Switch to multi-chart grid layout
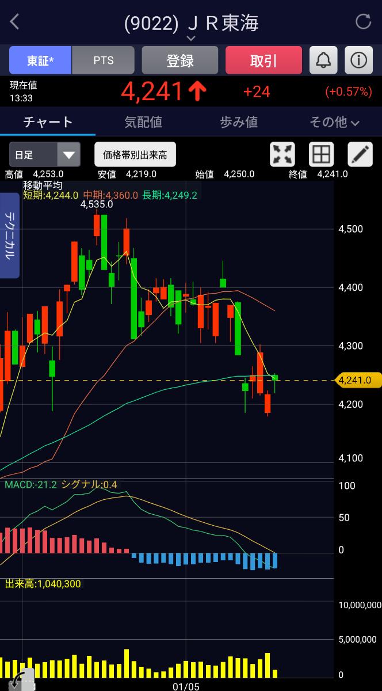This screenshot has width=382, height=691. pyautogui.click(x=321, y=154)
